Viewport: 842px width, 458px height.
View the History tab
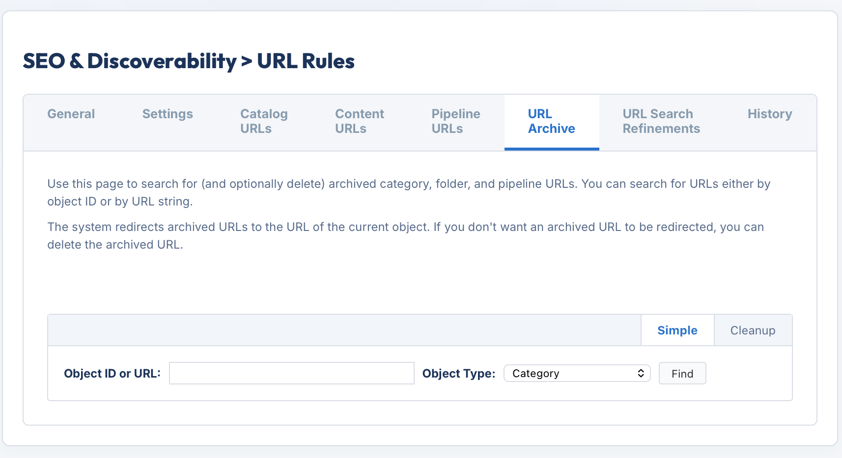[770, 114]
